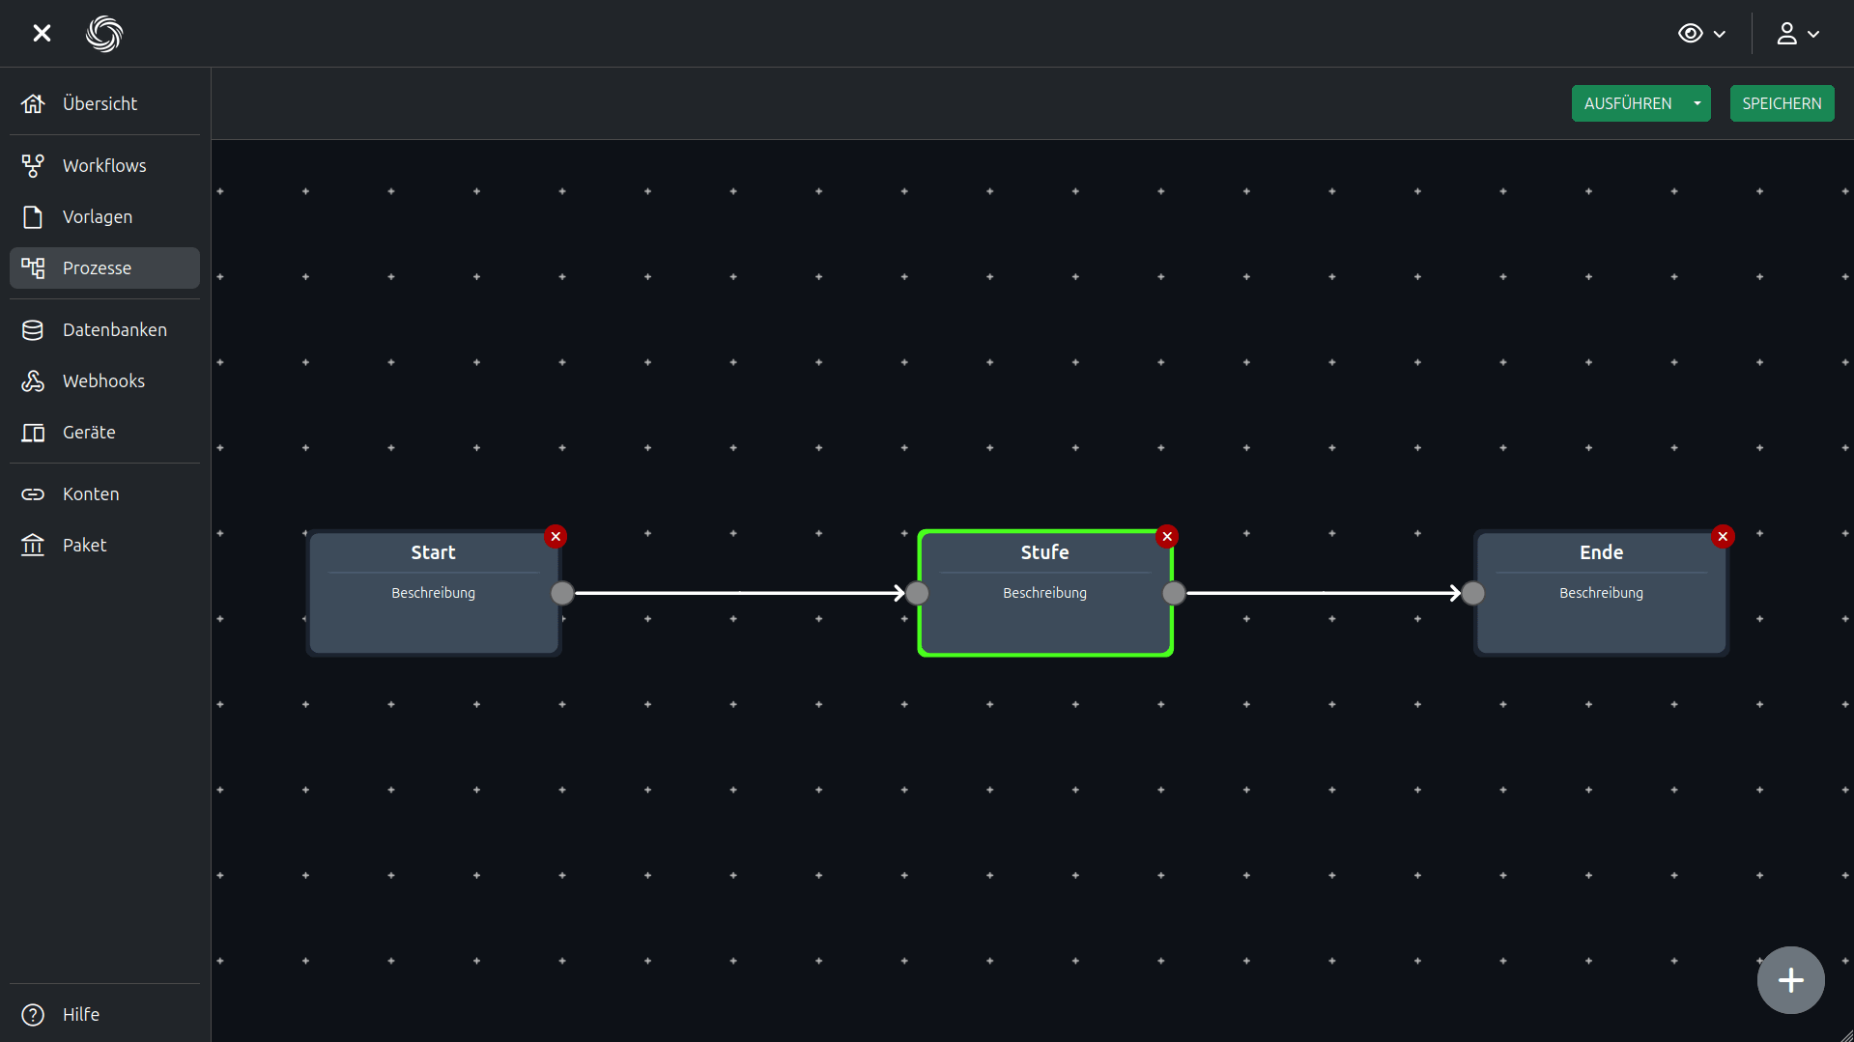This screenshot has height=1042, width=1854.
Task: Save with the Speichern button
Action: tap(1782, 103)
